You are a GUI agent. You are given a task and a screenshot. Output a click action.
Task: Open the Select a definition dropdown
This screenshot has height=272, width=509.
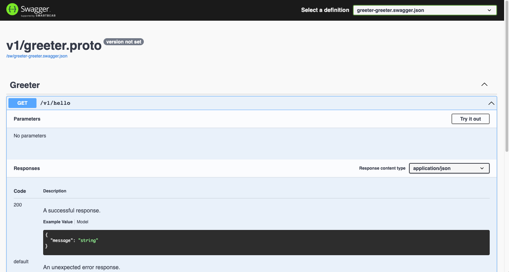424,10
